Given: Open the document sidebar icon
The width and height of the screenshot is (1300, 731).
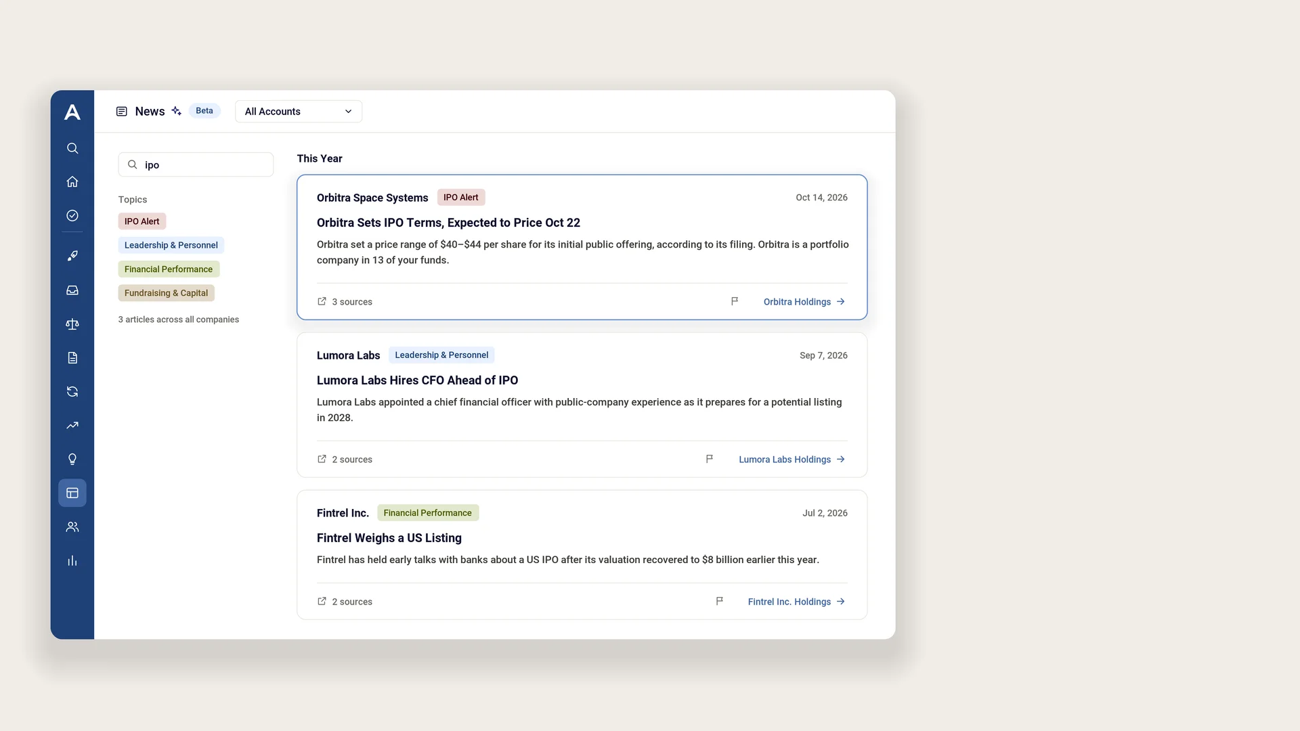Looking at the screenshot, I should (72, 358).
